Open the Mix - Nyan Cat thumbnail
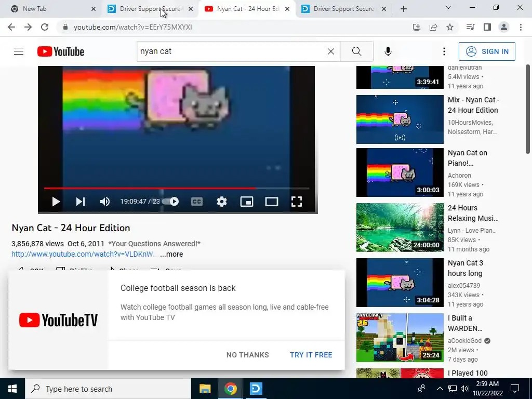This screenshot has width=532, height=399. 400,119
